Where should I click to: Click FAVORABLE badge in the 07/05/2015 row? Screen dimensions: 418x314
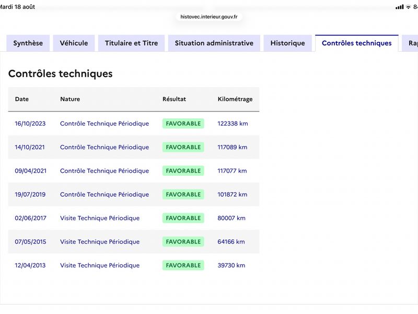[183, 242]
